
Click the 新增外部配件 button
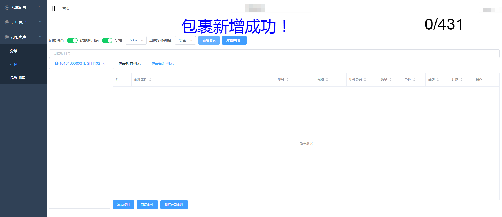(x=174, y=205)
